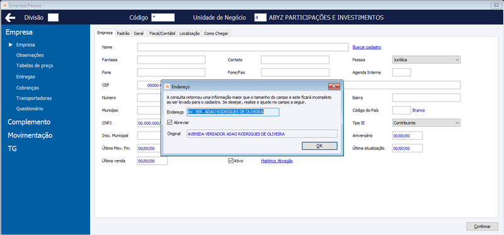Select the Empresa tab
504x235 pixels.
coord(105,33)
